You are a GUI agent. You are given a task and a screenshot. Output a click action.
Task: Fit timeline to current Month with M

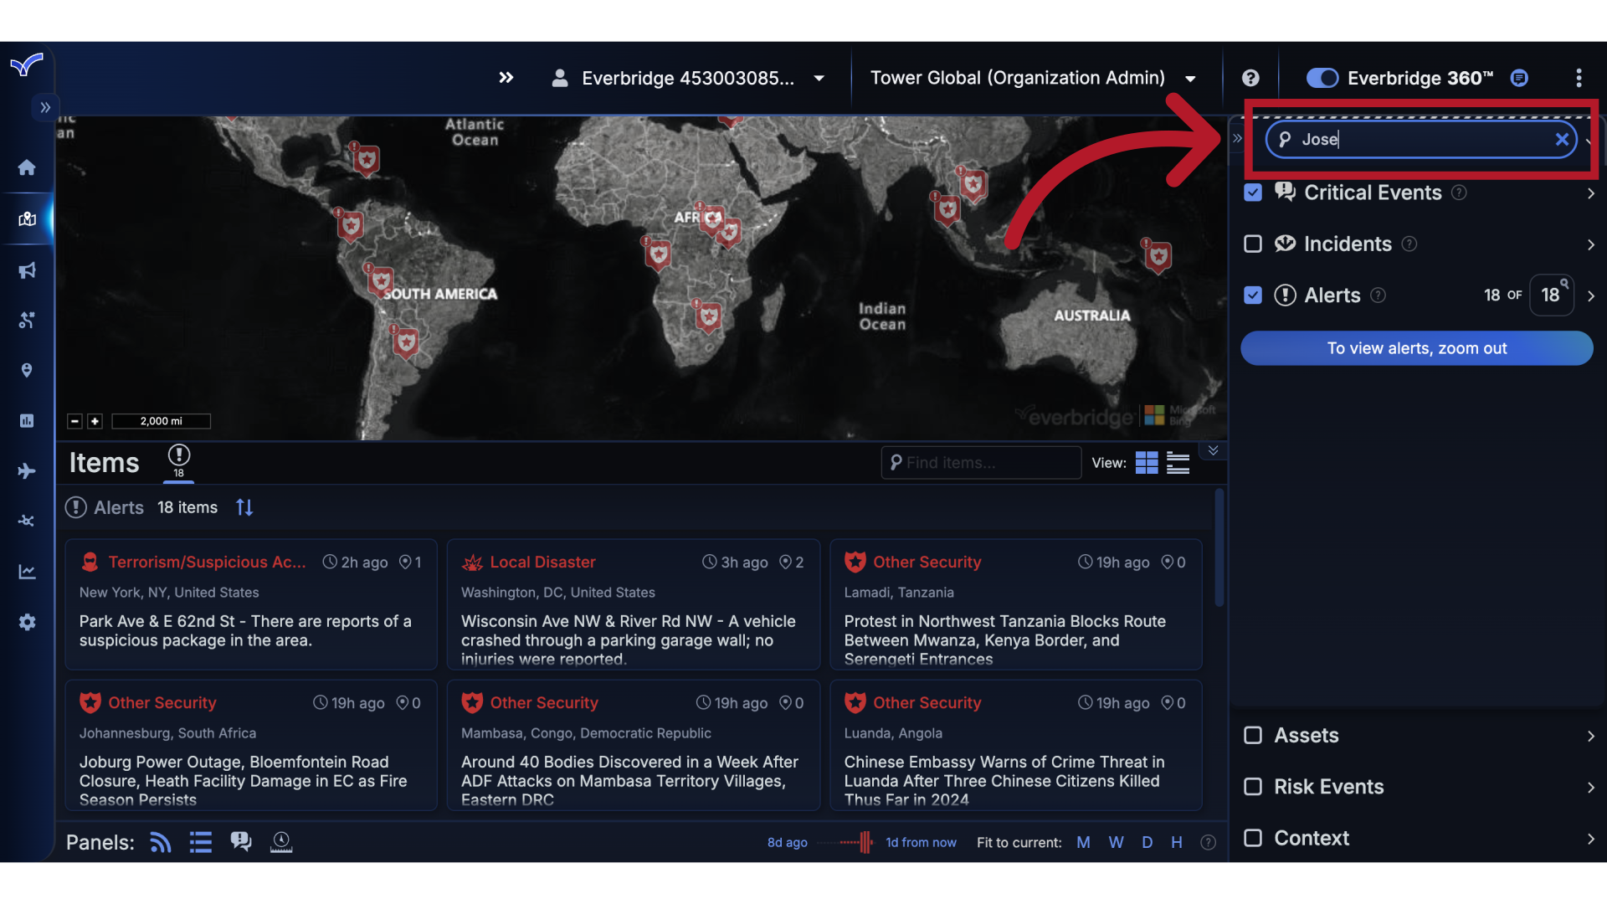pos(1083,842)
